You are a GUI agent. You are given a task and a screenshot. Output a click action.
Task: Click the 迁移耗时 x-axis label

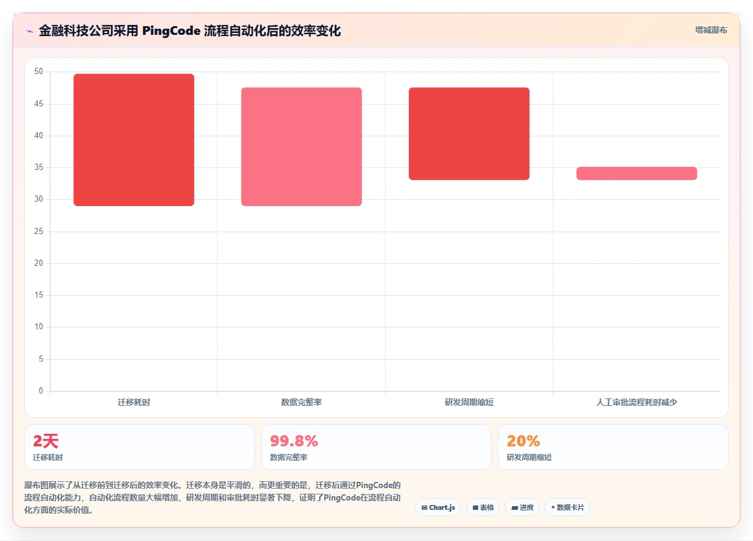134,402
